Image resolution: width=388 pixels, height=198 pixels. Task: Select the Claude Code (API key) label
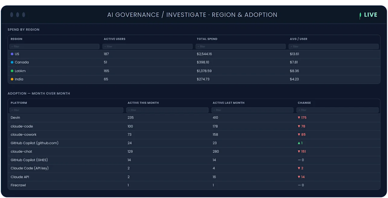click(x=30, y=168)
